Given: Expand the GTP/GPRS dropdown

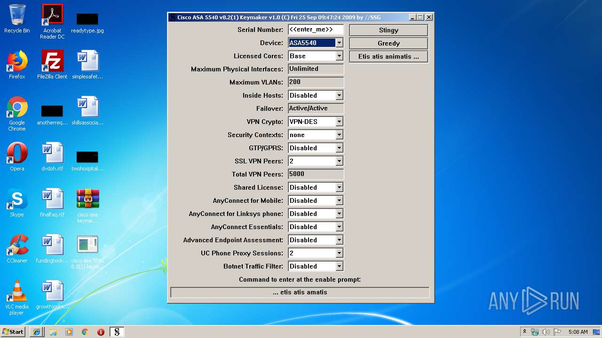Looking at the screenshot, I should tap(339, 148).
